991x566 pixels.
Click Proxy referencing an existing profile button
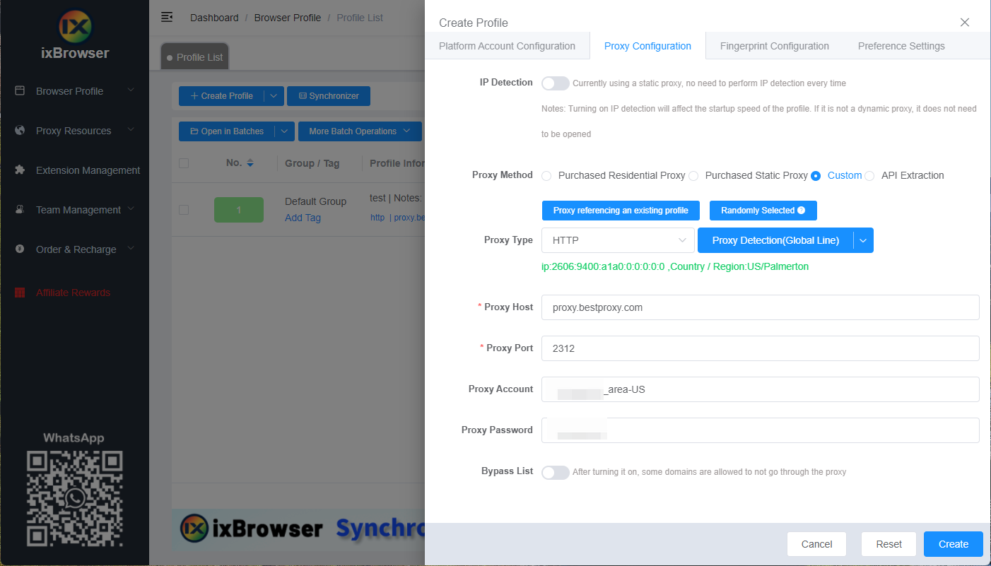point(621,211)
